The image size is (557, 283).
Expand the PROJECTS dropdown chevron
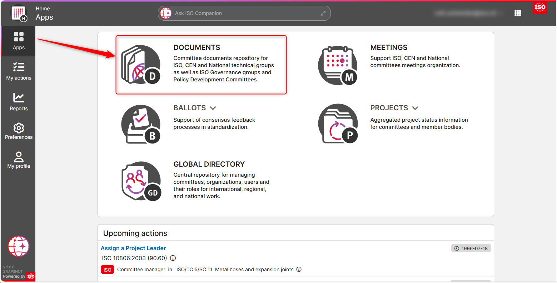coord(415,108)
